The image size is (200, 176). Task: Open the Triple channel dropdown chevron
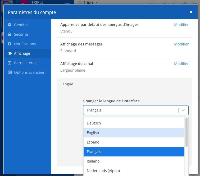[x=97, y=2]
